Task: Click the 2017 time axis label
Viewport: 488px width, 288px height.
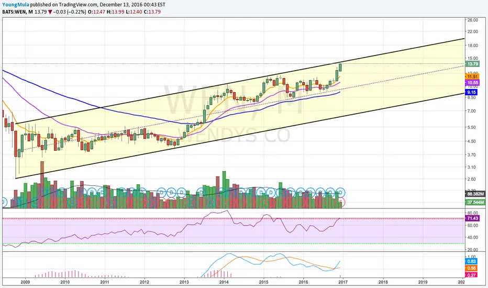Action: click(343, 282)
